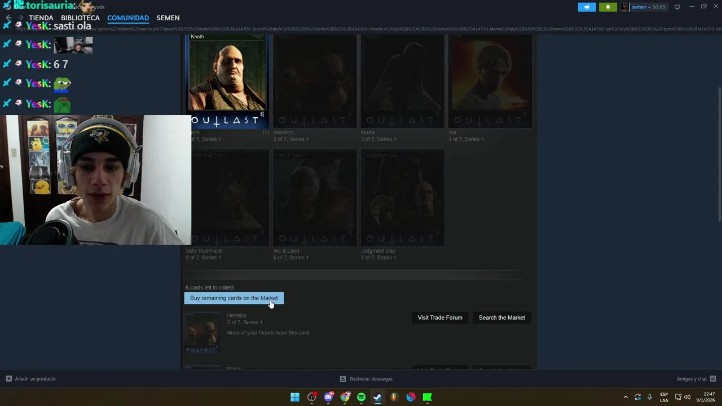This screenshot has width=722, height=406.
Task: Go back with the navigation arrow
Action: tap(8, 18)
